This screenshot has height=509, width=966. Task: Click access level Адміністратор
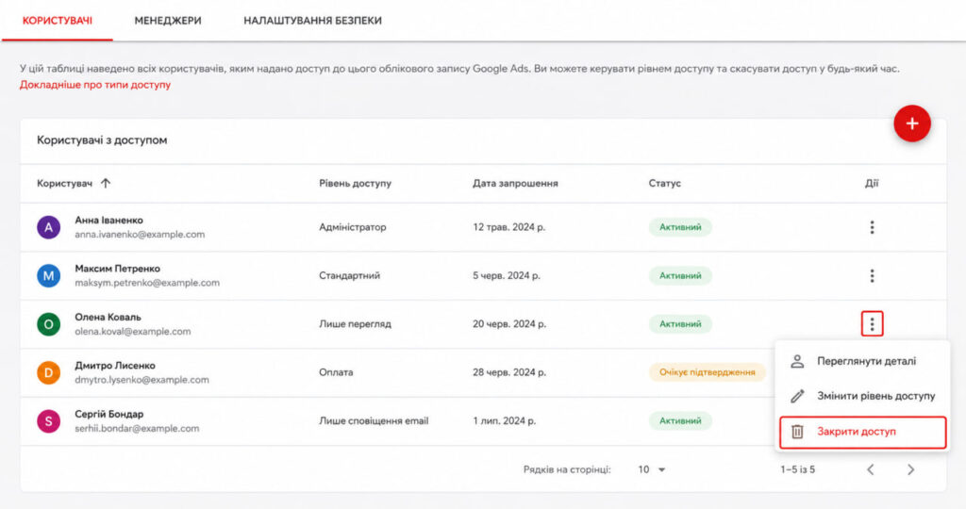tap(353, 227)
